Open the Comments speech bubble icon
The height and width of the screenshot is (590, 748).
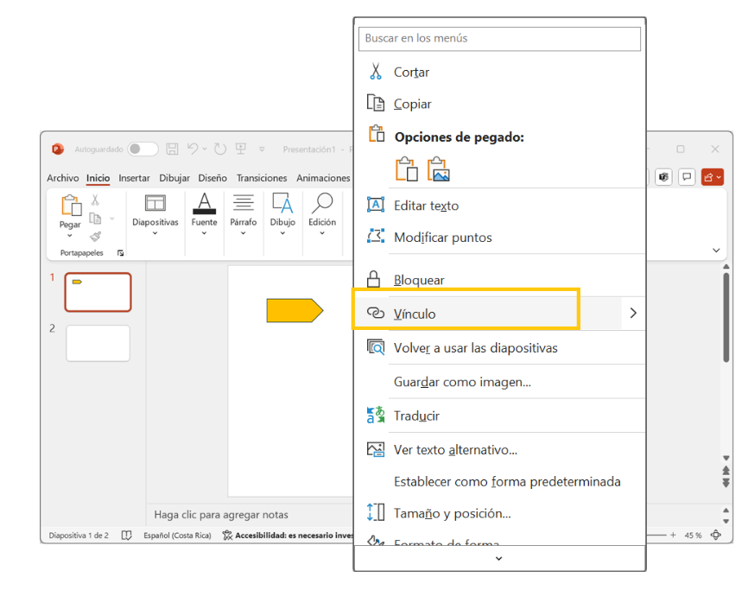pos(687,177)
